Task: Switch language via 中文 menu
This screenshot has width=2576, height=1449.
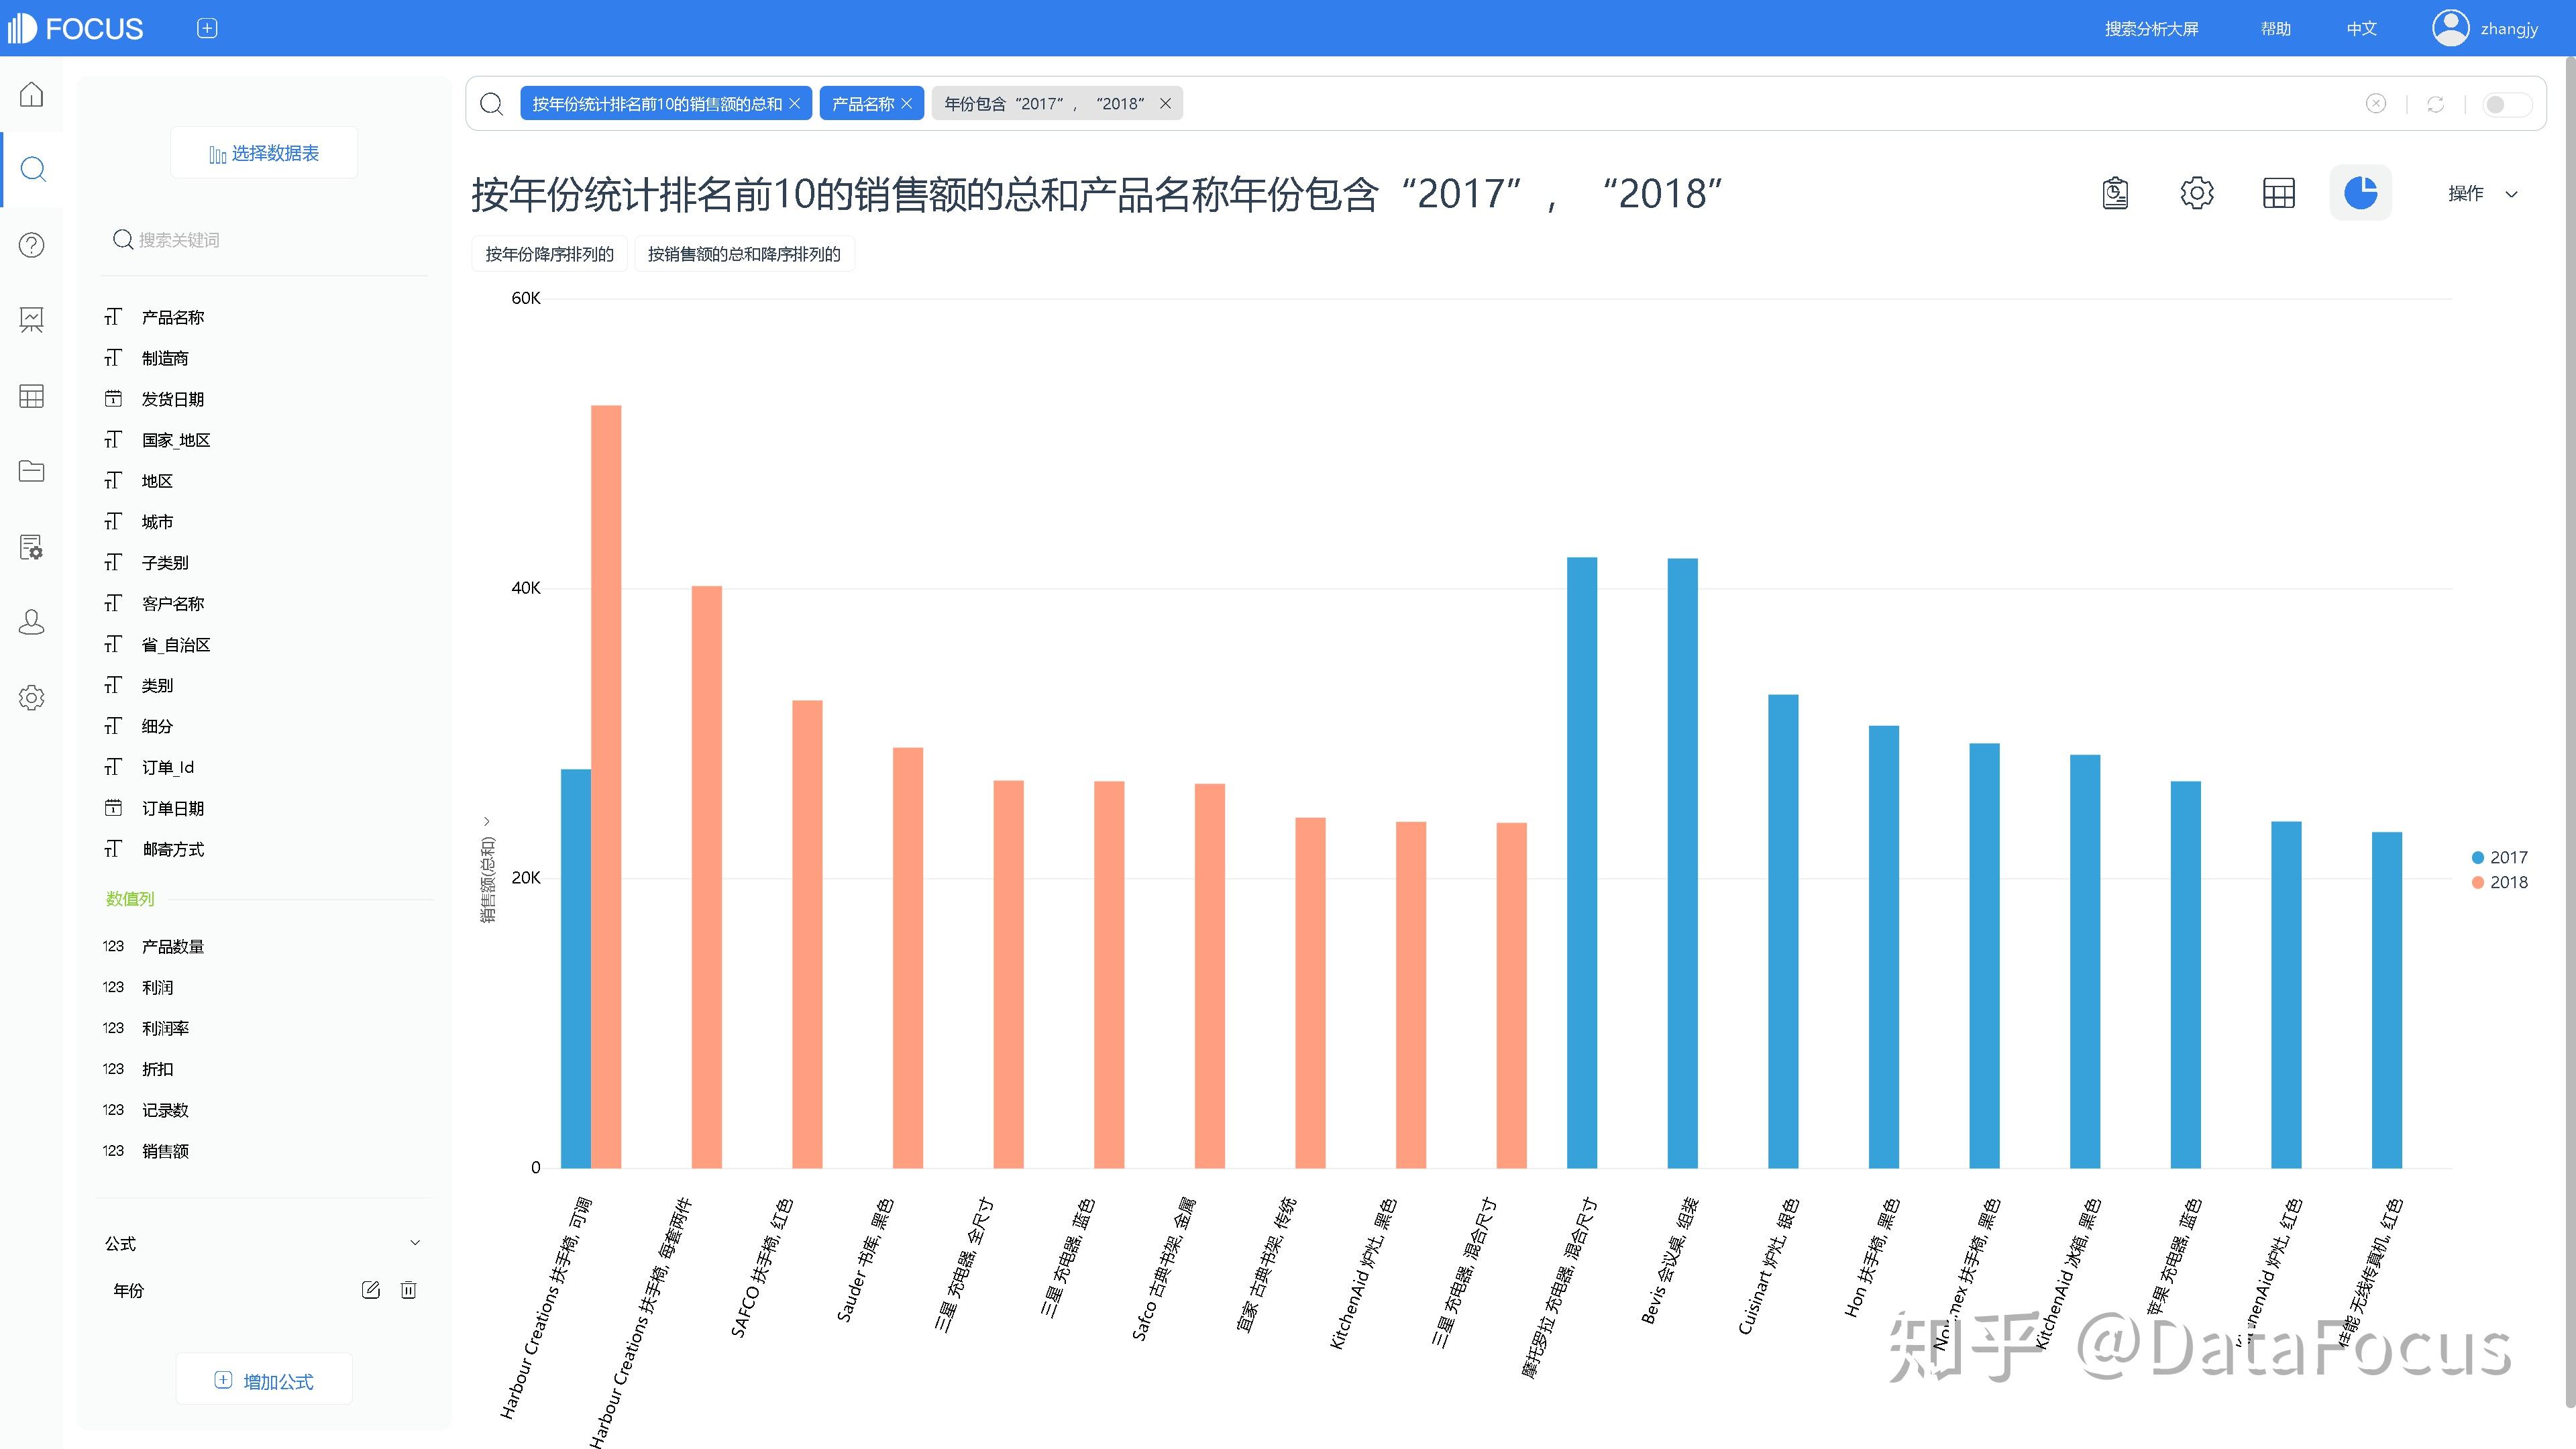Action: click(x=2362, y=29)
